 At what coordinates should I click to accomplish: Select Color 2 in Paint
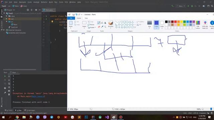[x=162, y=25]
